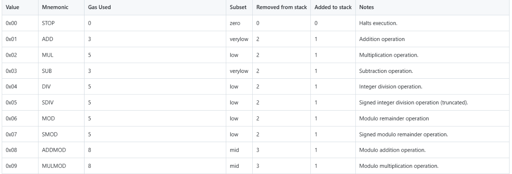Select 'Modulo addition operation.' note cell
Image resolution: width=512 pixels, height=174 pixels.
(x=388, y=150)
